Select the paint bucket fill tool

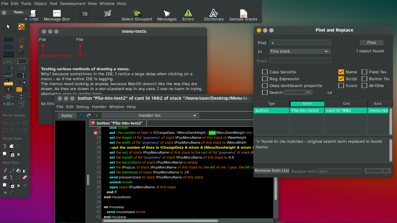coord(18,170)
